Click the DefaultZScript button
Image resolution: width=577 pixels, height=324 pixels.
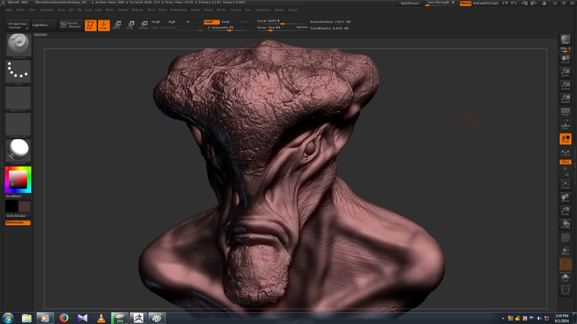(x=486, y=3)
